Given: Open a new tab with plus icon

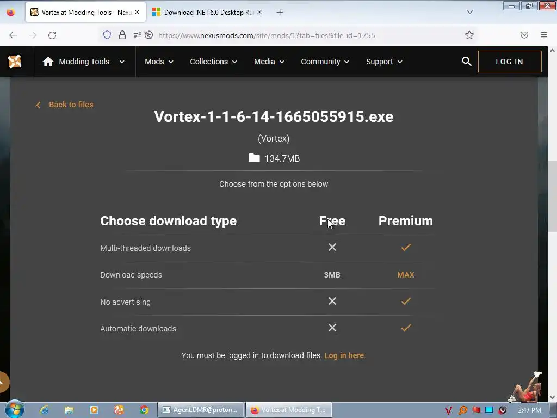Looking at the screenshot, I should click(280, 13).
